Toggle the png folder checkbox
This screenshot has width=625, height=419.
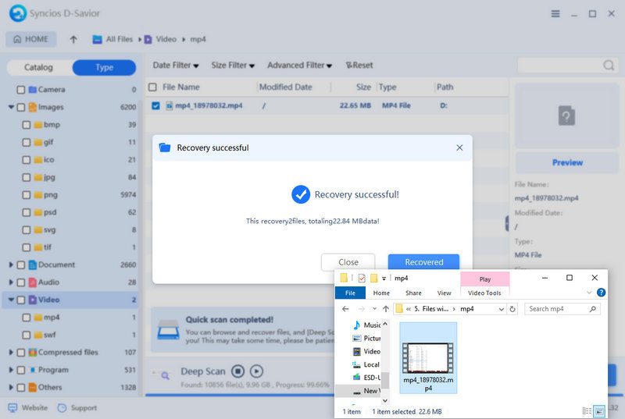pos(27,194)
